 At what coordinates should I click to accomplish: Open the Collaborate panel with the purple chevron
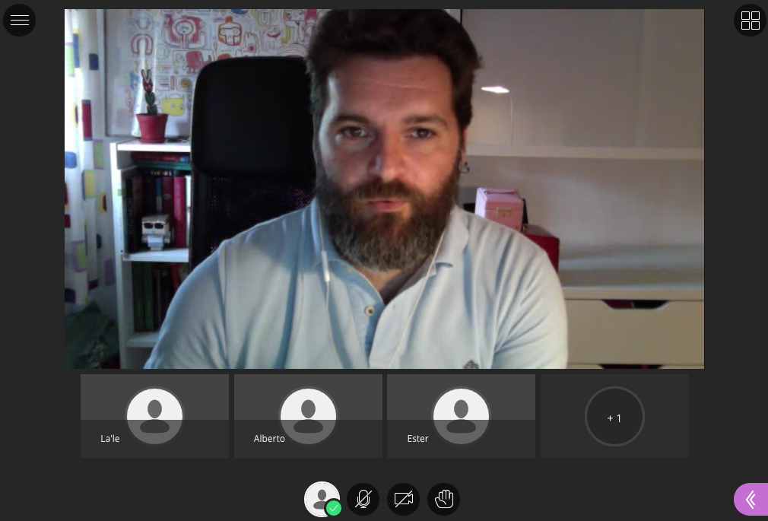(x=751, y=500)
